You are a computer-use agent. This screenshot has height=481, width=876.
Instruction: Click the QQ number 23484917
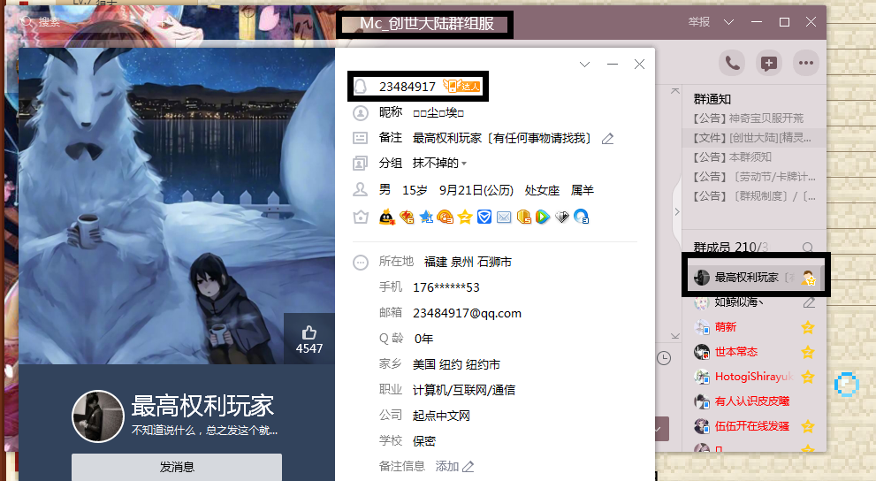407,87
